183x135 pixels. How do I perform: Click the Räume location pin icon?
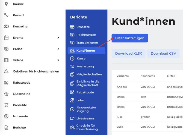[x=6, y=4]
